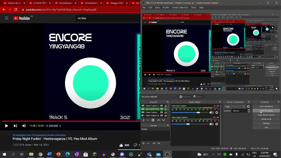This screenshot has width=281, height=158.
Task: Lock the Game Capture source
Action: tap(165, 112)
